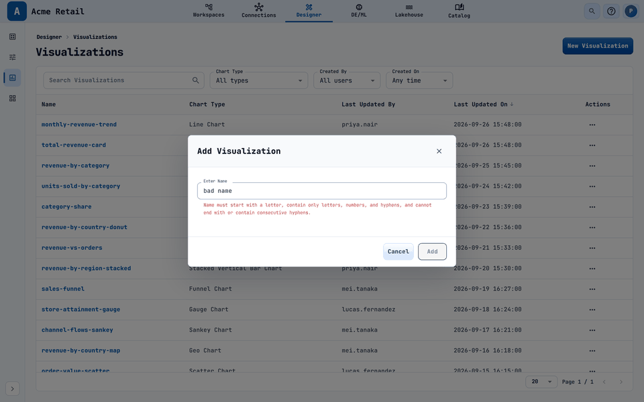This screenshot has height=402, width=644.
Task: Open the revenue-vs-orders link
Action: 72,247
